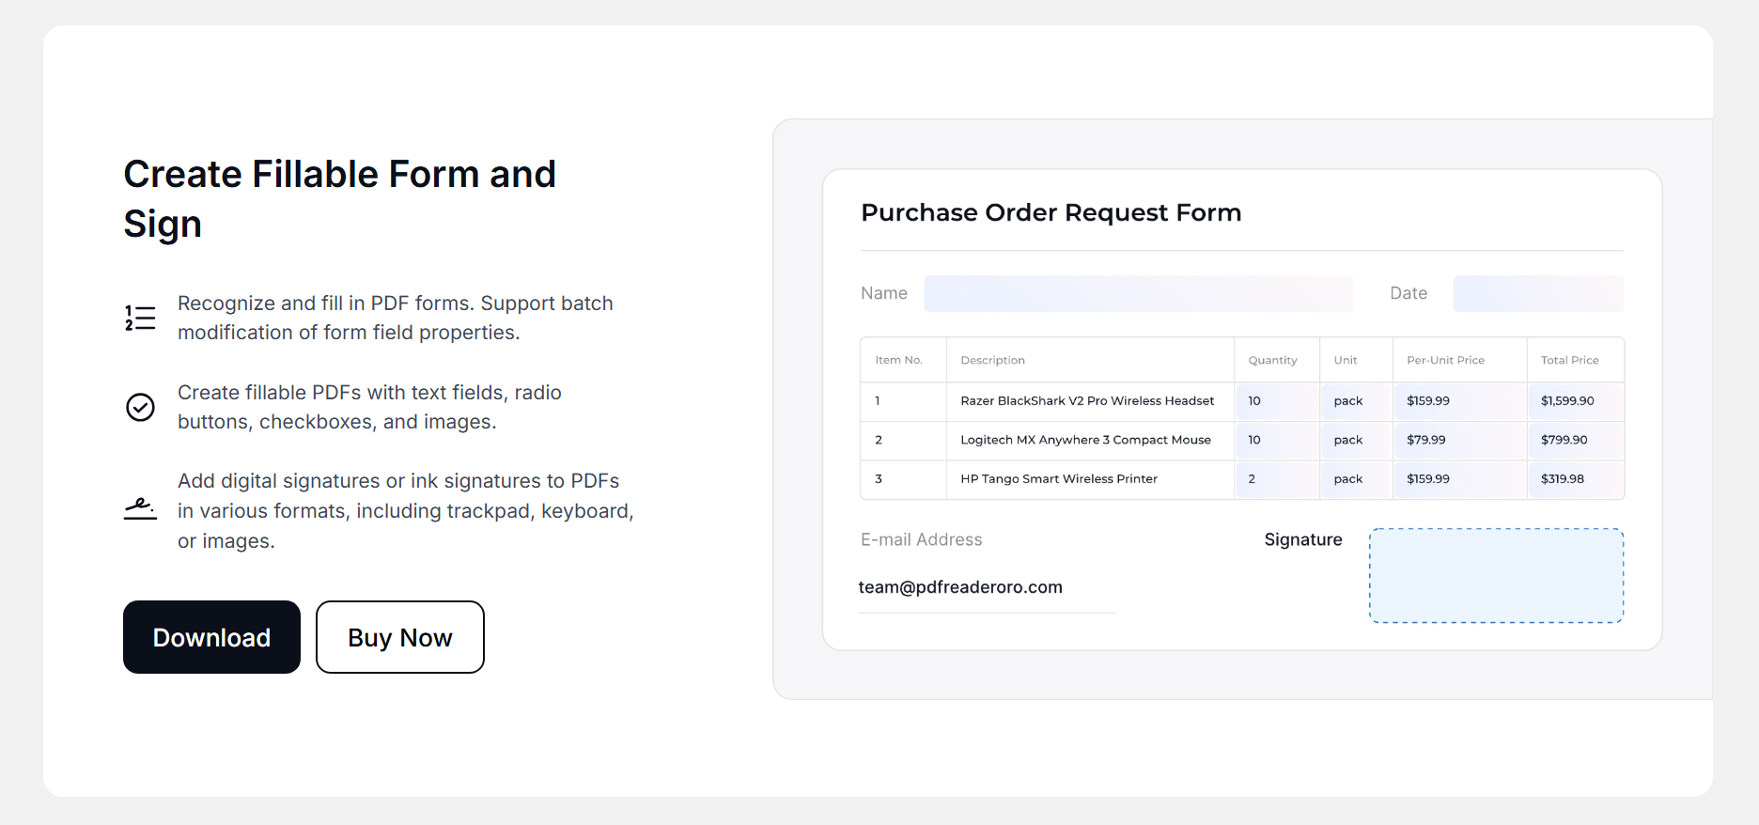Image resolution: width=1759 pixels, height=825 pixels.
Task: Click the $319.98 total price cell
Action: [1576, 479]
